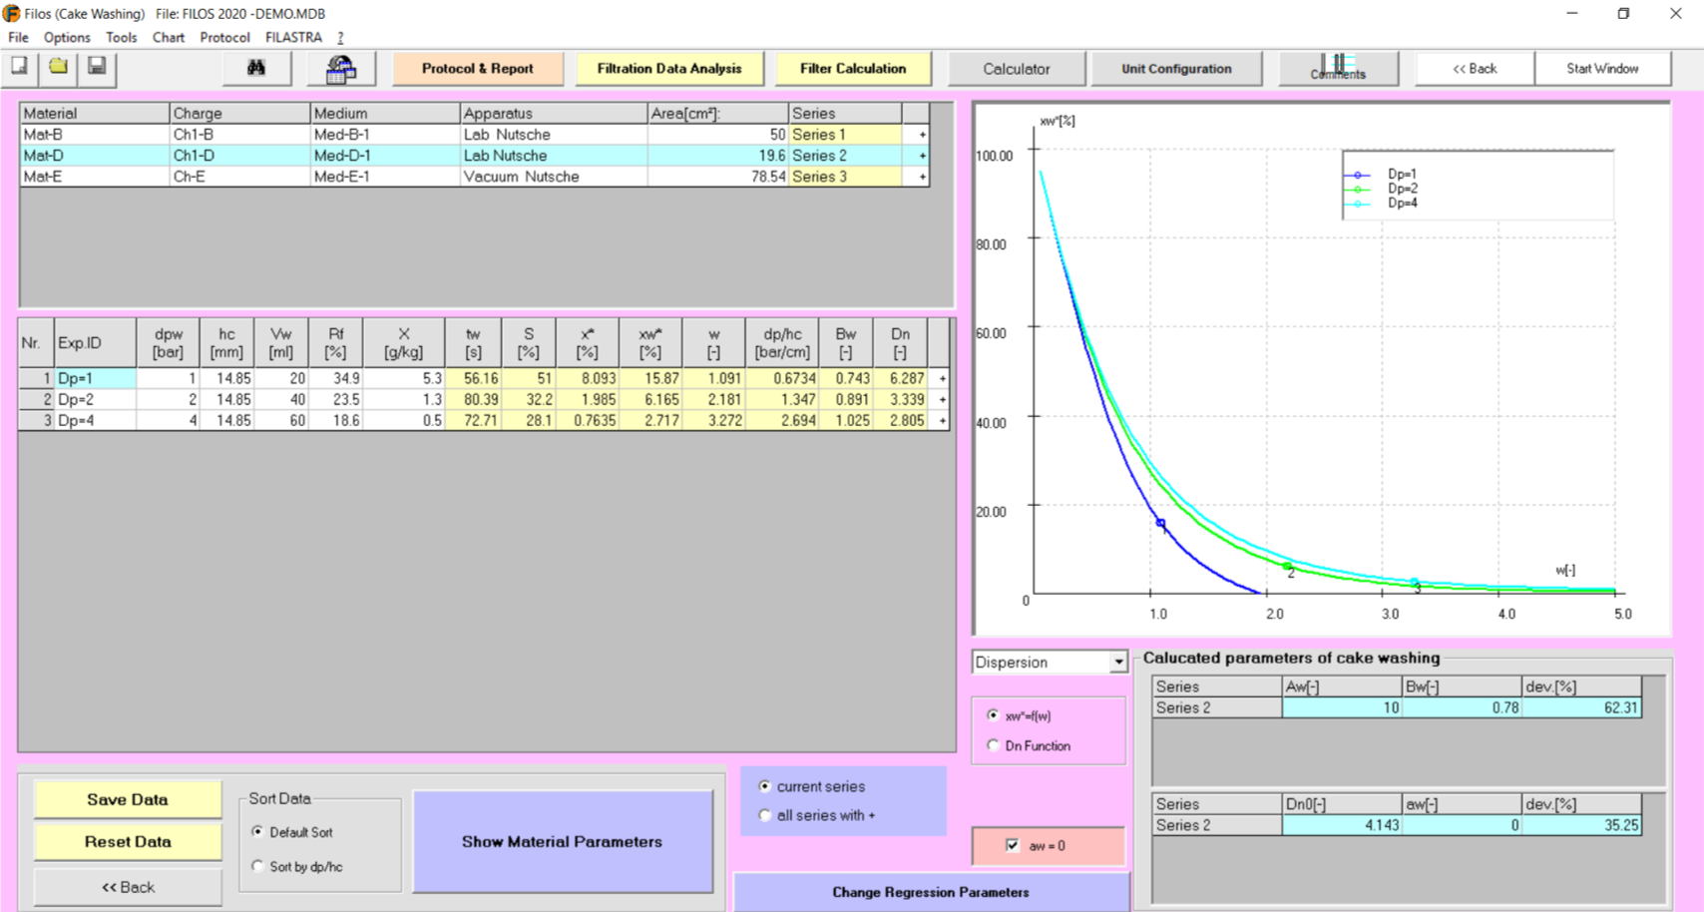Uncheck the aw = 0 checkbox
1704x912 pixels.
[x=1013, y=845]
